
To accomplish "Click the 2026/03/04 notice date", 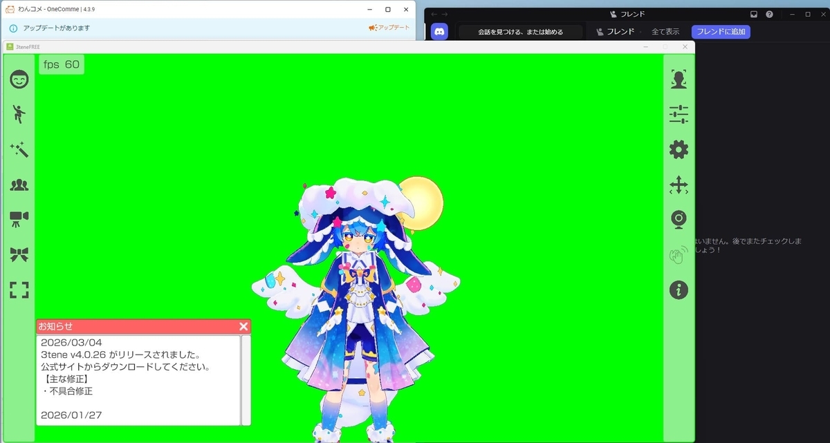I will point(71,343).
